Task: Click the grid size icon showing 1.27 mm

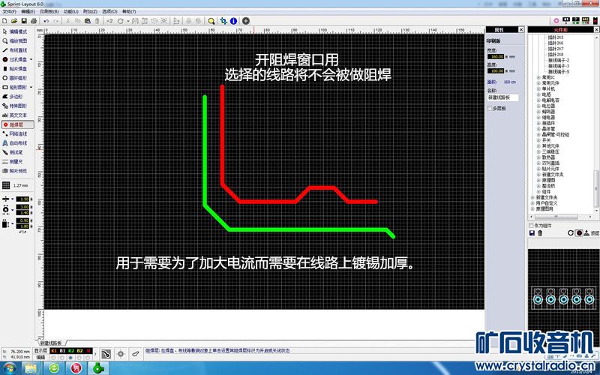Action: [x=6, y=185]
